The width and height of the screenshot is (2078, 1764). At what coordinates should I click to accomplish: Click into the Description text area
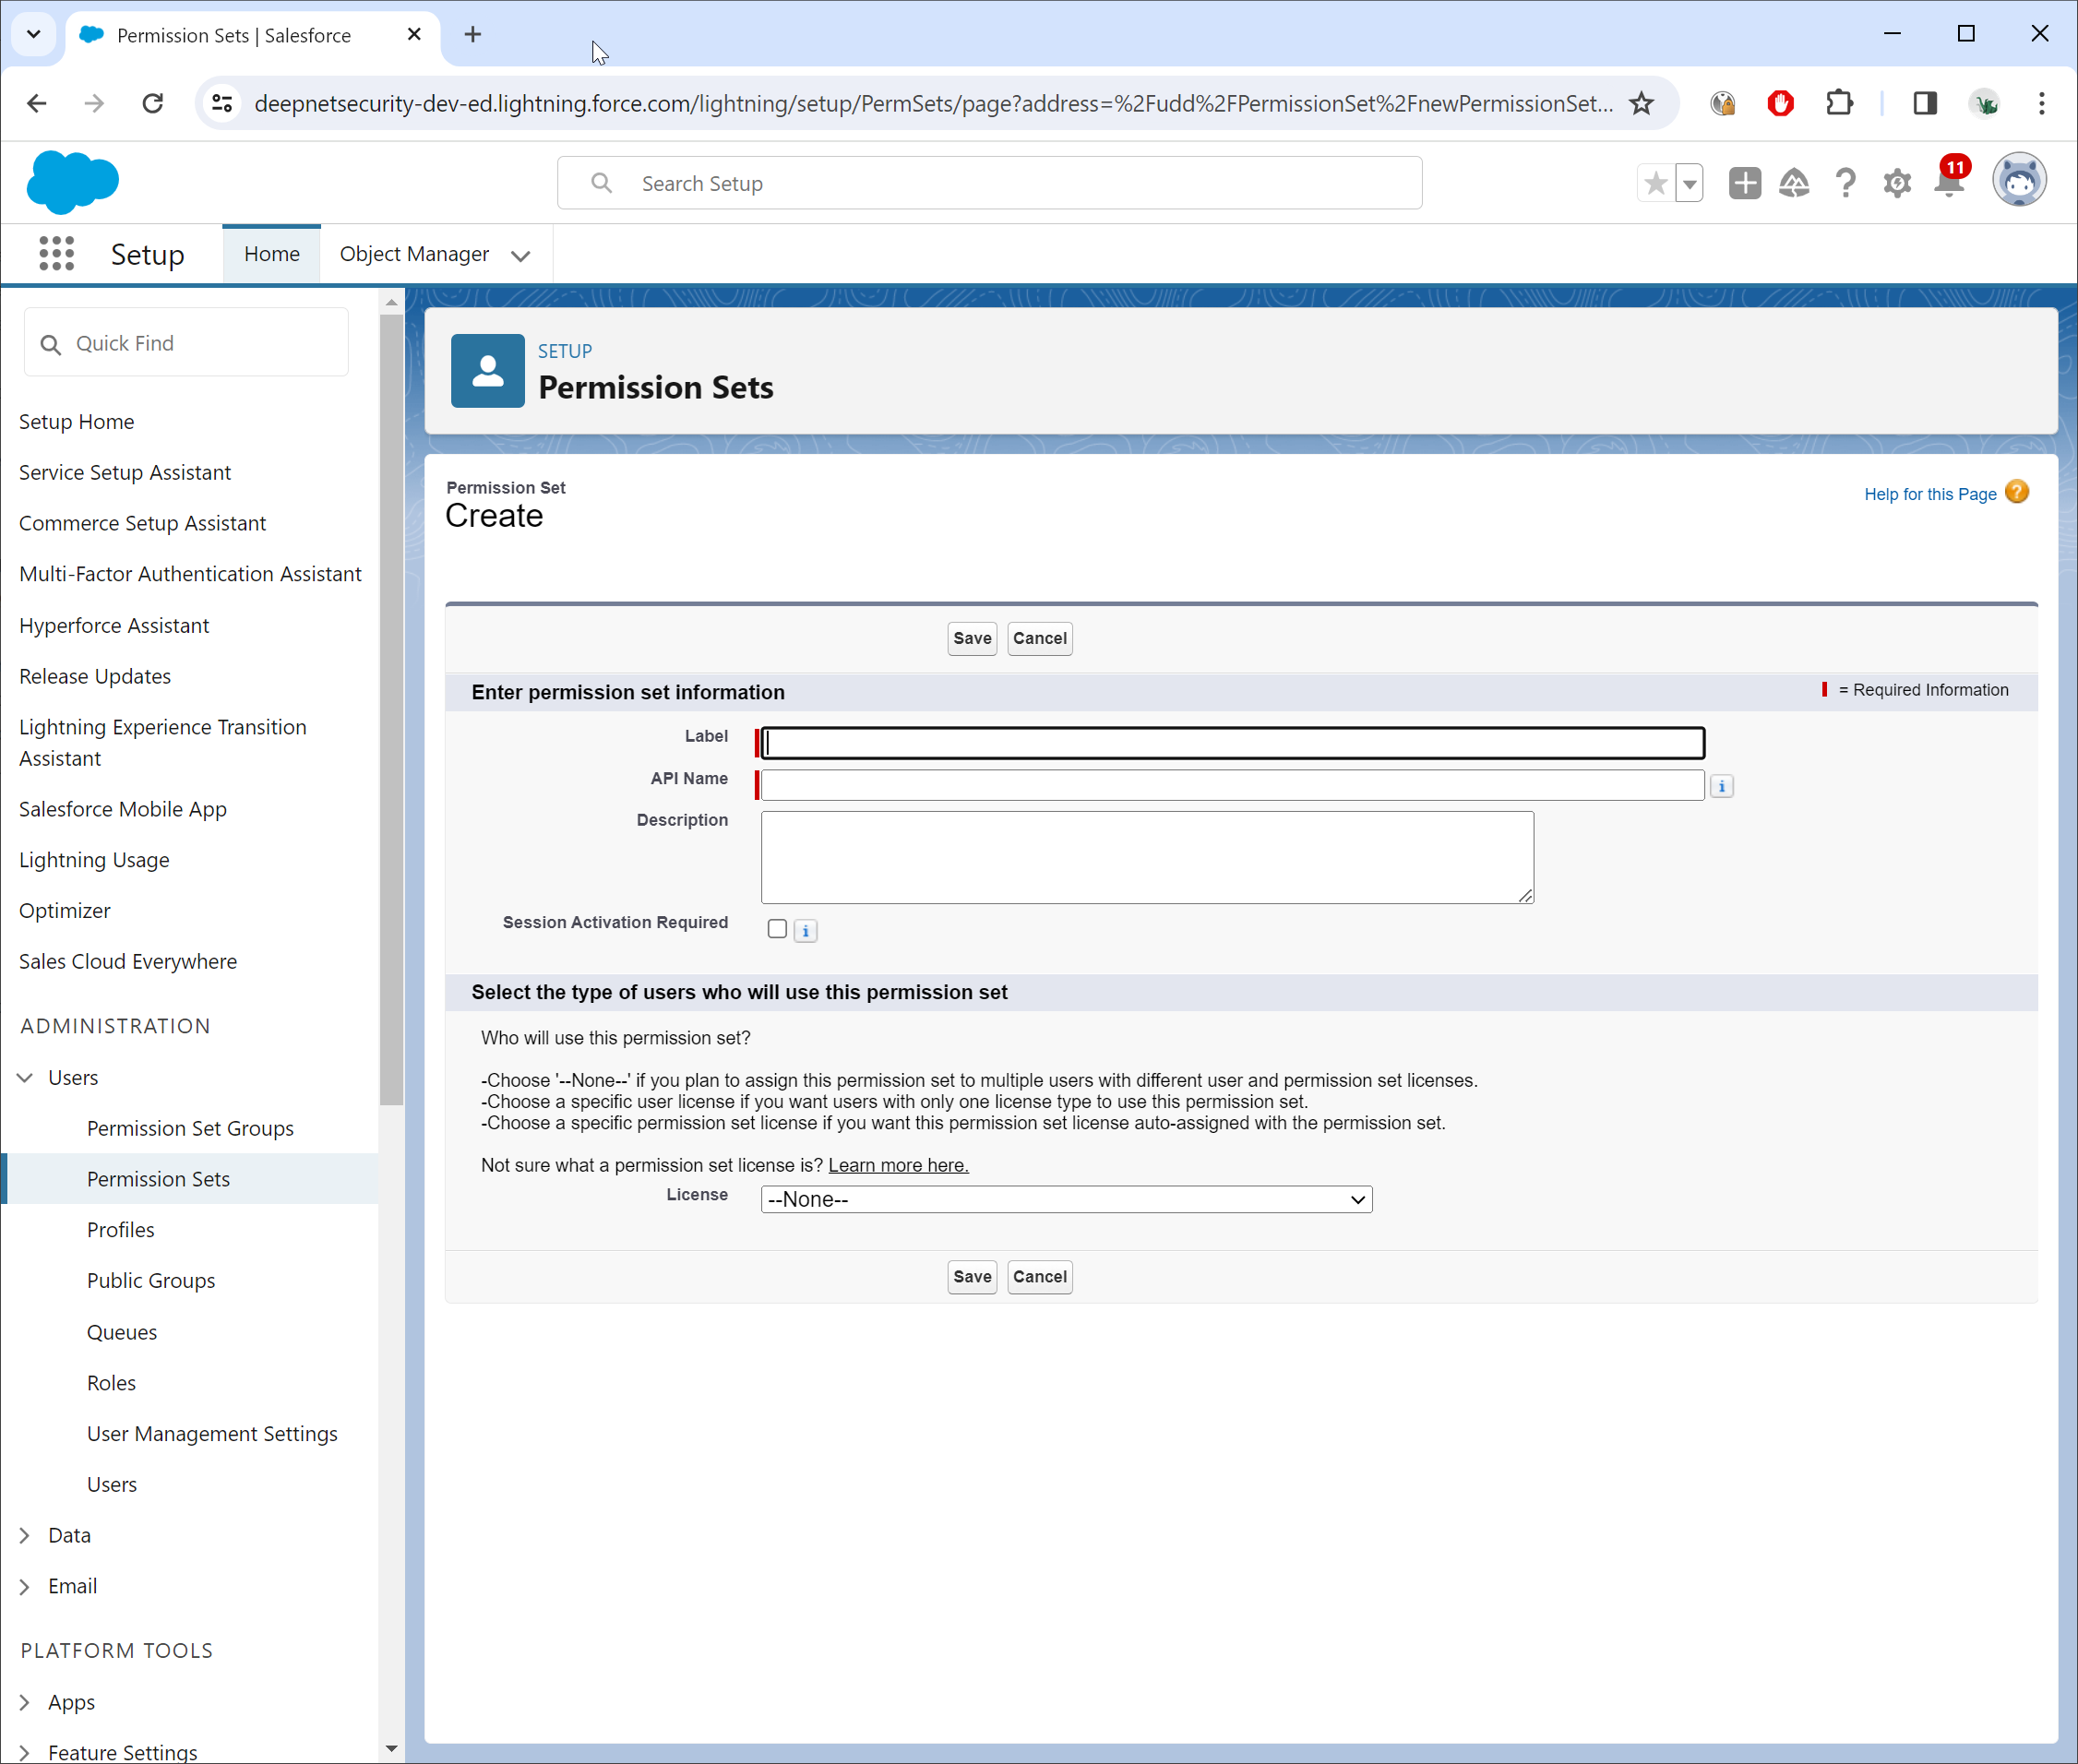pos(1146,857)
